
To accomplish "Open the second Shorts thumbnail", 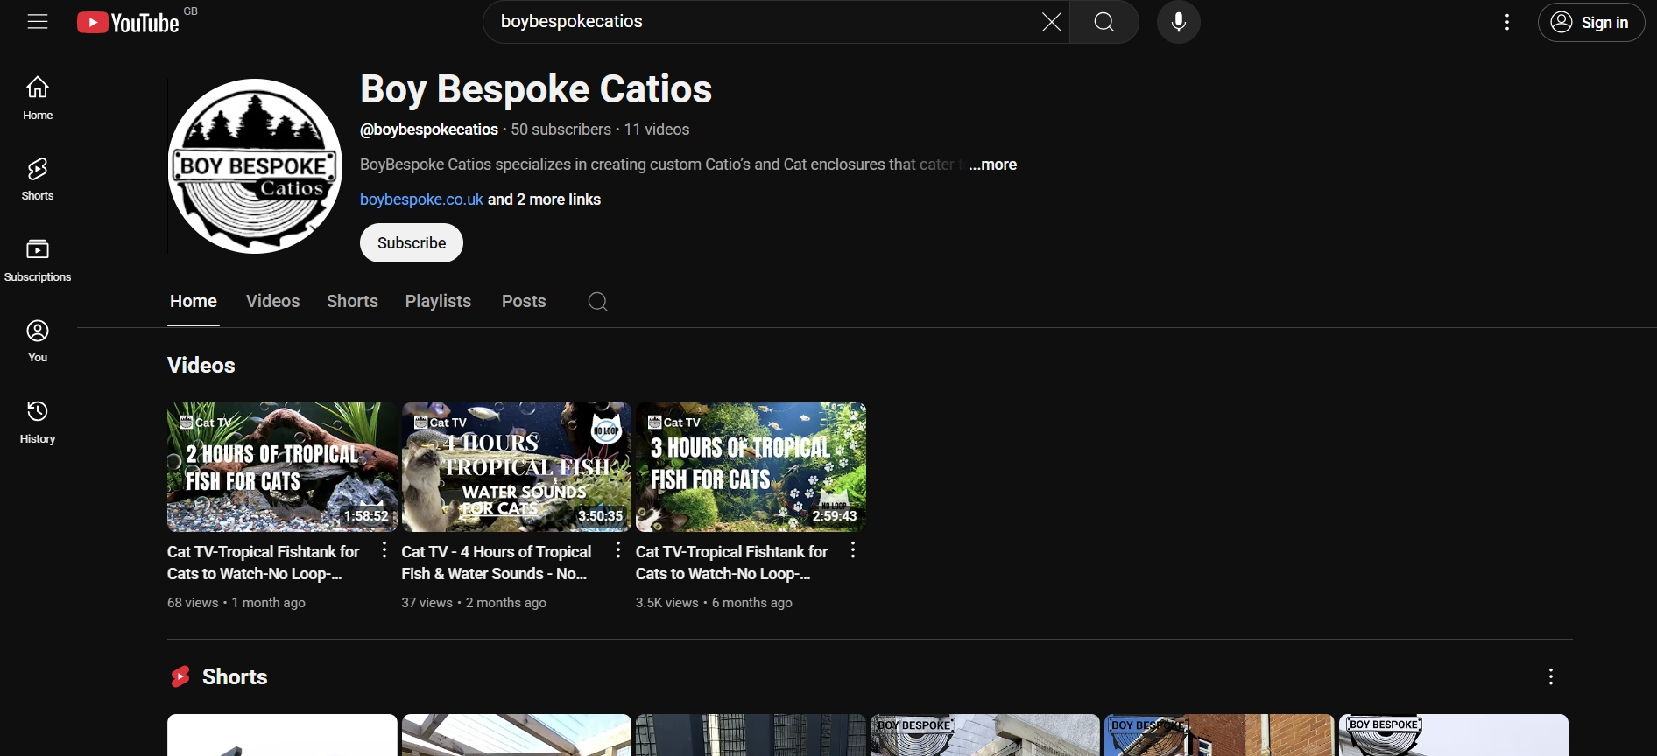I will pos(516,735).
